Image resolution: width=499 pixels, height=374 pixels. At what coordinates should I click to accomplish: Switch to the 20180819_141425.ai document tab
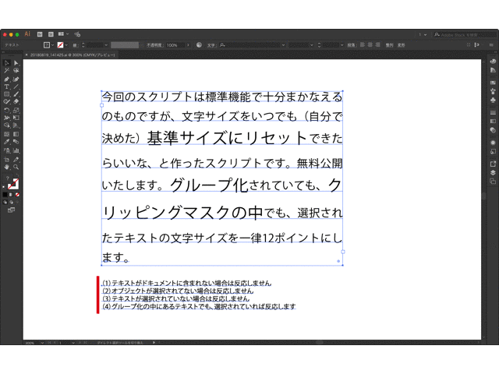(73, 55)
